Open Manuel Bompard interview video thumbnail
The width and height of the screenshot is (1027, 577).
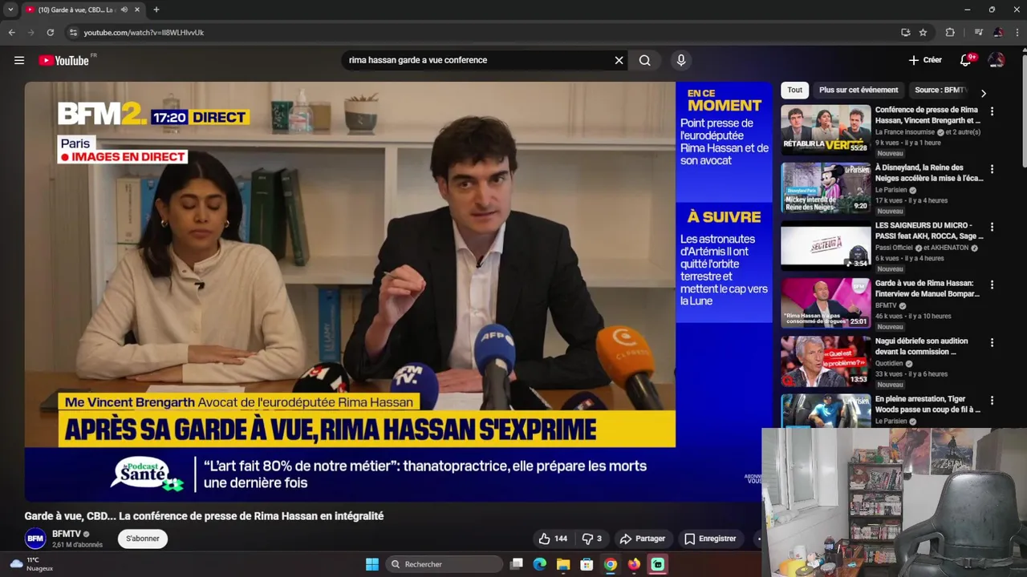(826, 303)
